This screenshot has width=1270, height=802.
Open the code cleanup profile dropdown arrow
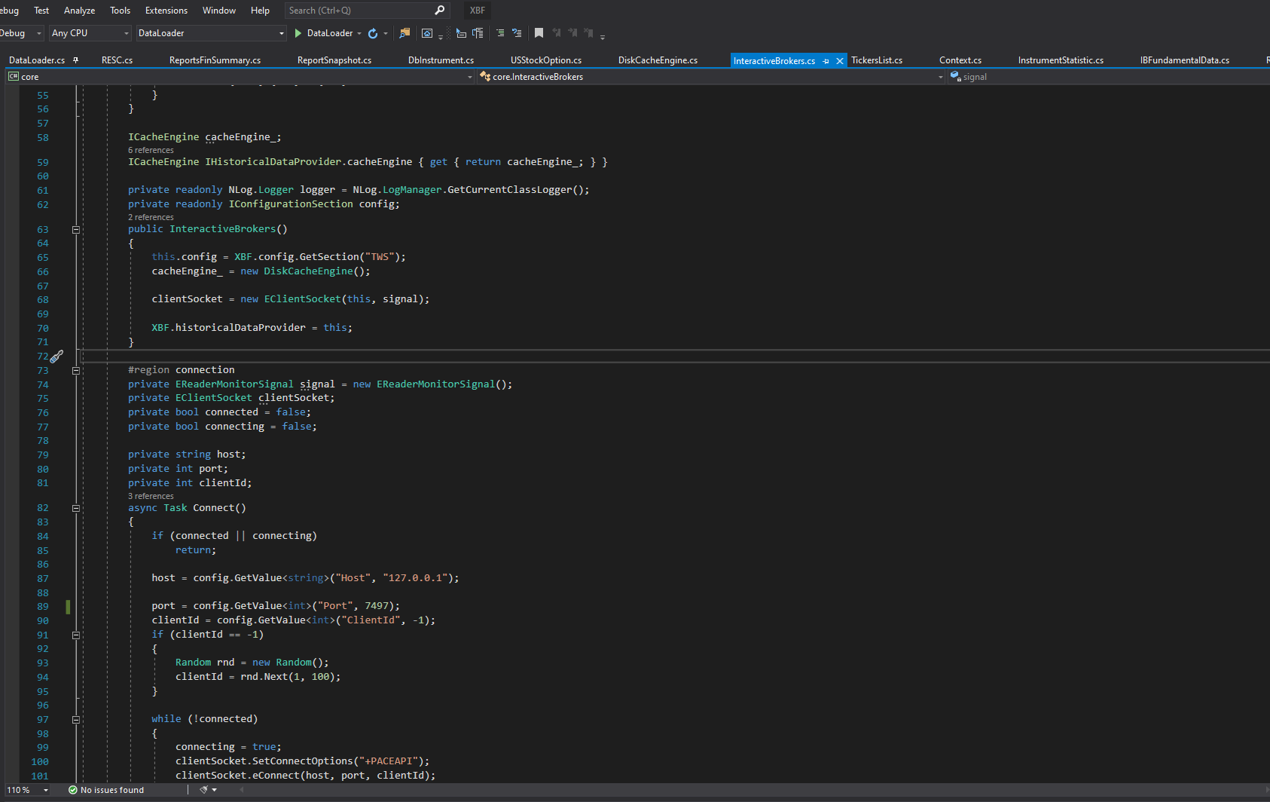pos(215,790)
